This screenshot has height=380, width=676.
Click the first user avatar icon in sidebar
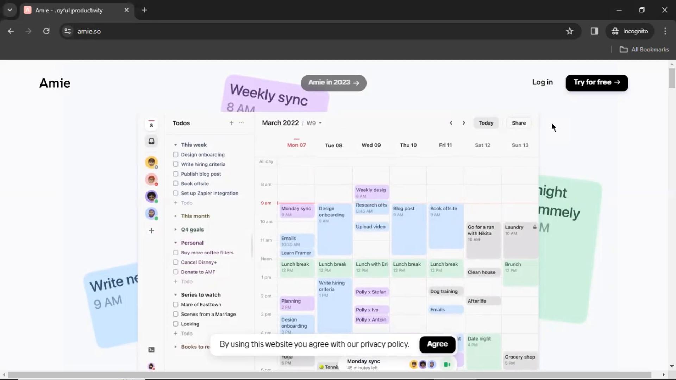[151, 162]
